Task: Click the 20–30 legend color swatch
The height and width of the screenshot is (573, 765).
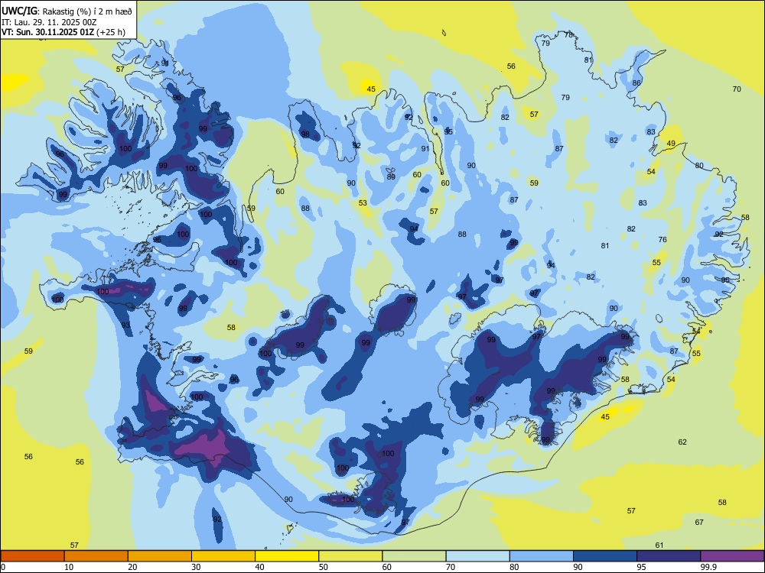Action: pos(160,556)
